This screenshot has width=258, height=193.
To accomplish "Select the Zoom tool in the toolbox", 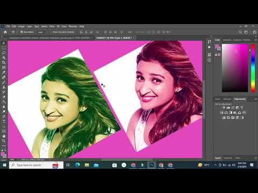I will [x=4, y=141].
